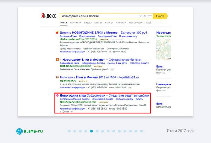The width and height of the screenshot is (211, 143).
Task: Click the Яндекс logo
Action: point(49,16)
